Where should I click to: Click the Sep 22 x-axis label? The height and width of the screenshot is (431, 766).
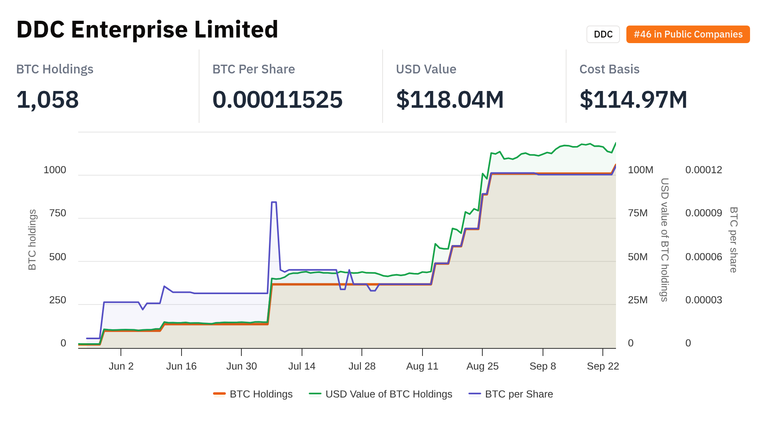pyautogui.click(x=602, y=366)
